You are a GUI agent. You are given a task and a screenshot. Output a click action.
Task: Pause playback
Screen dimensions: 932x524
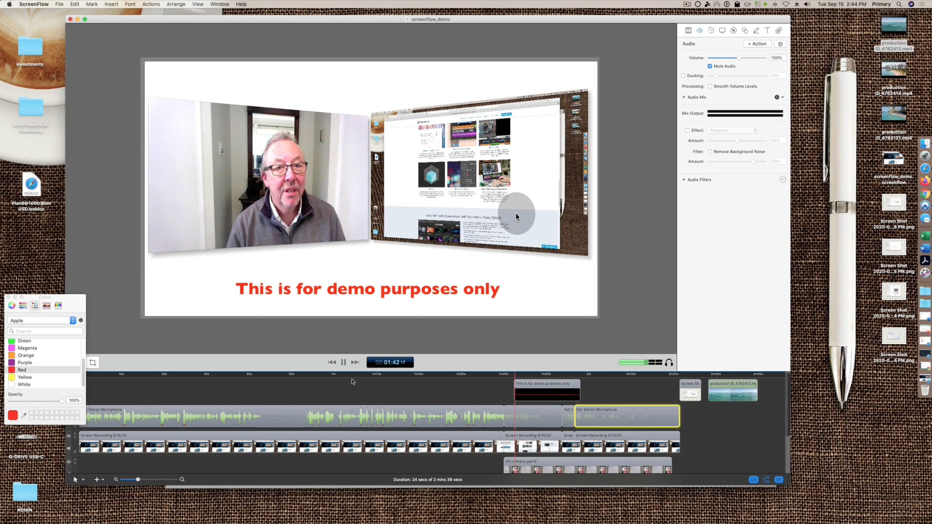coord(343,363)
